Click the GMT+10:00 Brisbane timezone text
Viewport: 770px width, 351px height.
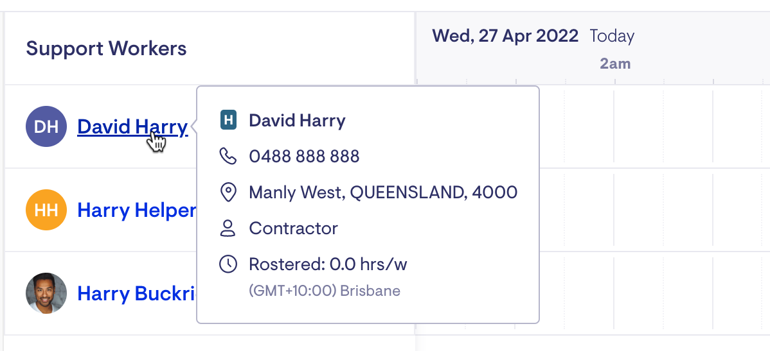point(325,291)
